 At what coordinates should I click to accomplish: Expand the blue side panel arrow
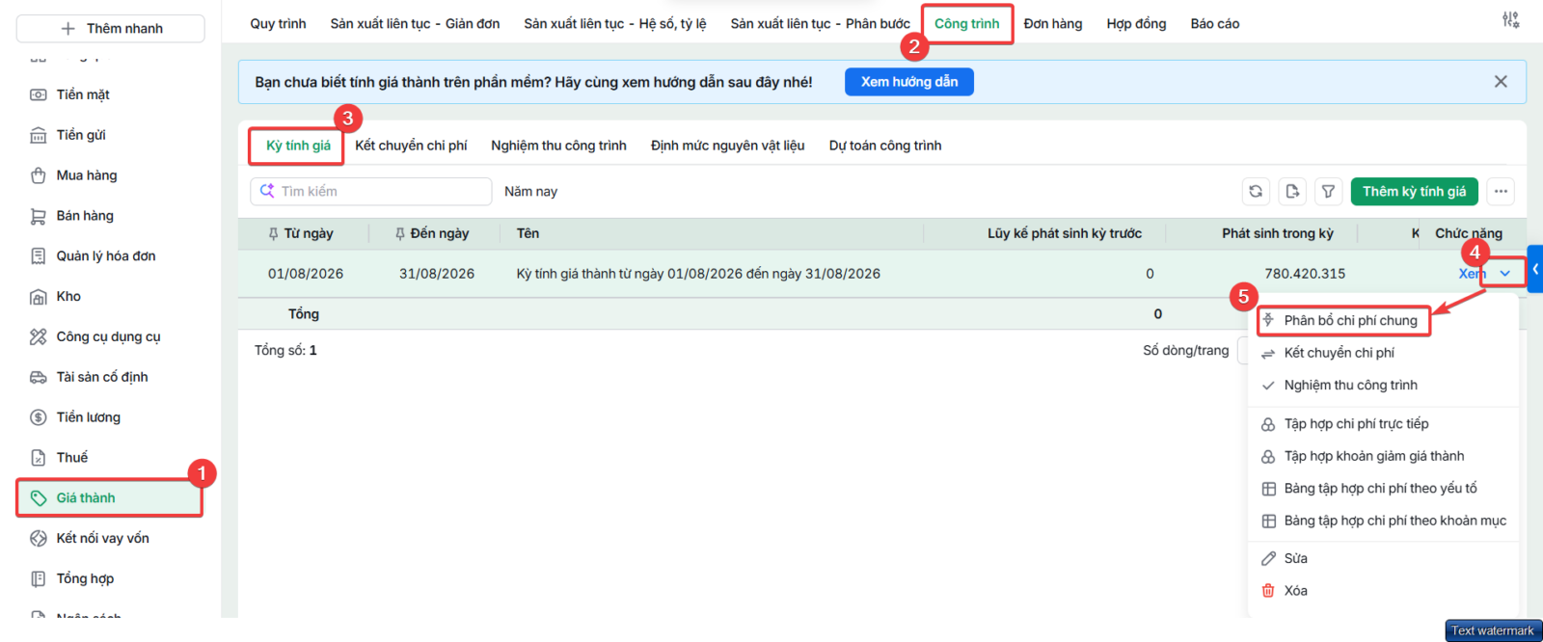pos(1535,269)
